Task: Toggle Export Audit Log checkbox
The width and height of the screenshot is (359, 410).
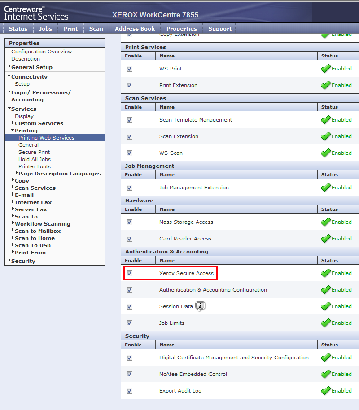Action: click(129, 391)
